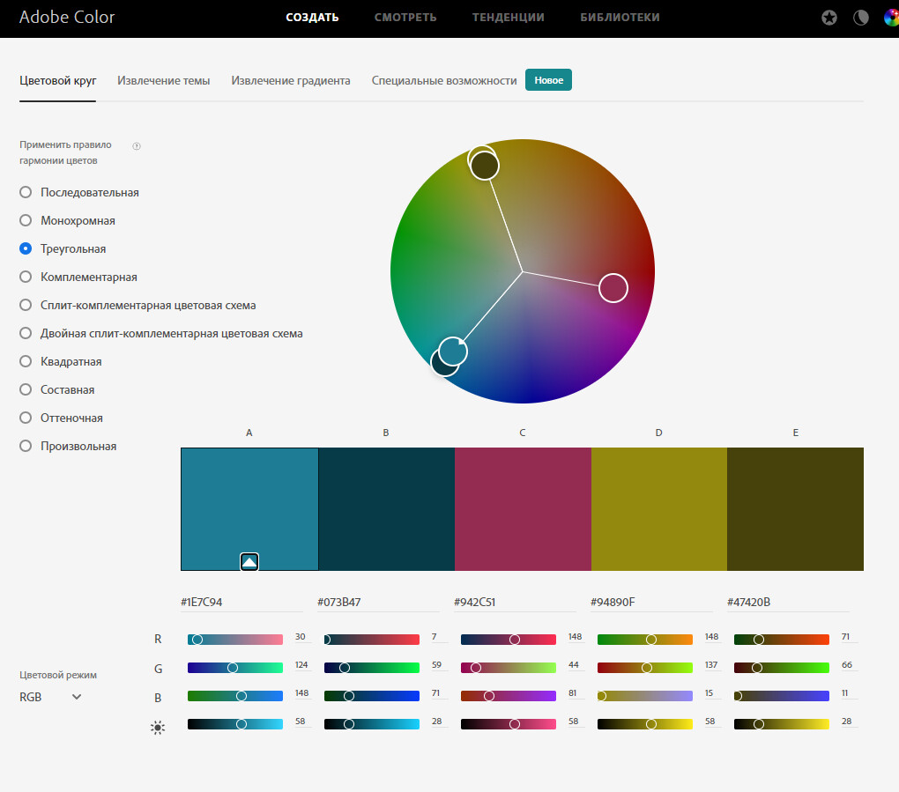Go to the ТЕНДЕНЦИИ menu
The image size is (899, 792).
508,18
